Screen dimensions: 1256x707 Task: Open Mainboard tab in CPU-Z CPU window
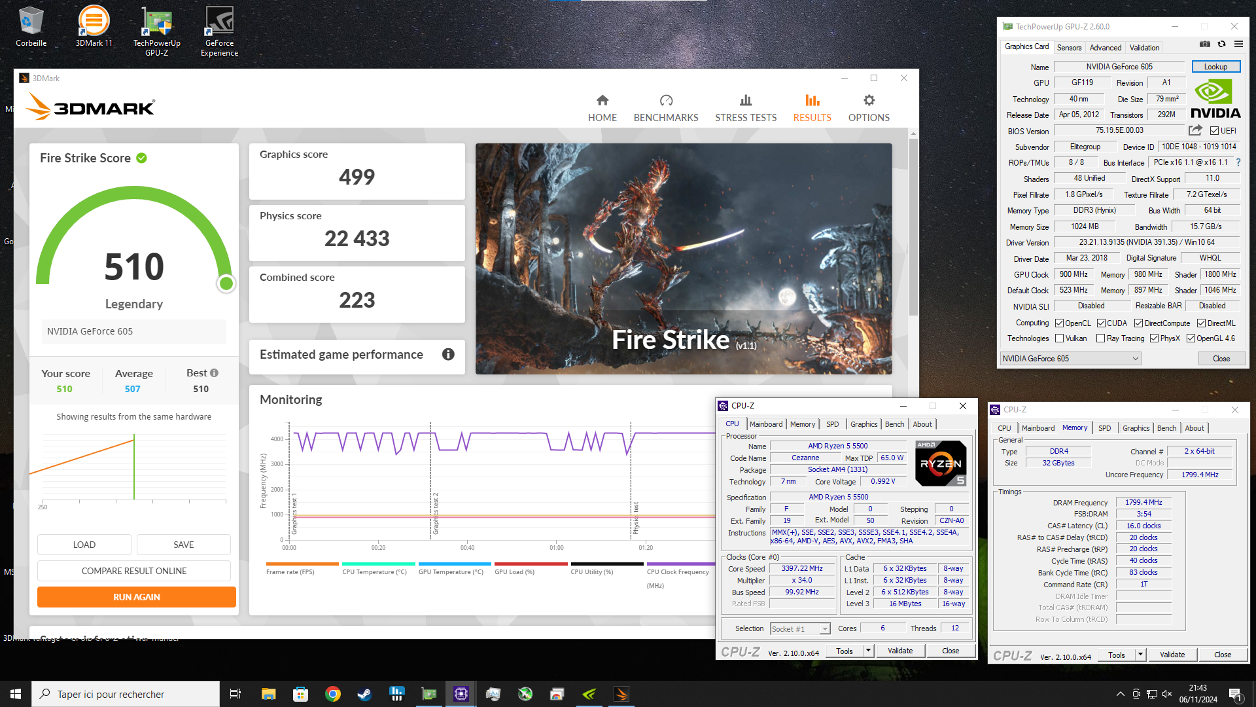(x=766, y=424)
